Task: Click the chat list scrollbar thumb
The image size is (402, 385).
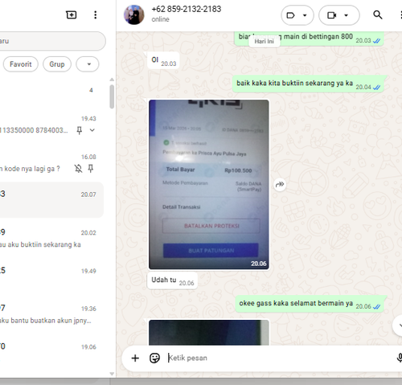Action: (112, 96)
